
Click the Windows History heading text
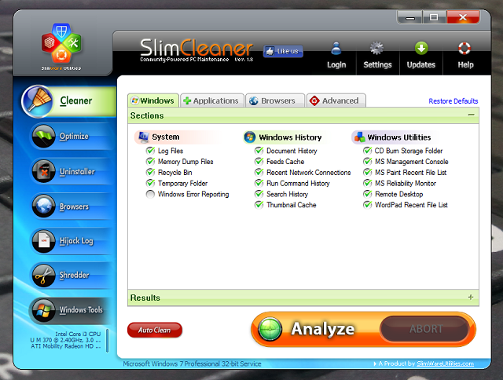tap(290, 137)
